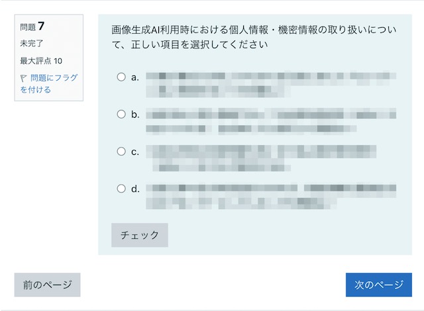Click the "b." option letter label

135,114
